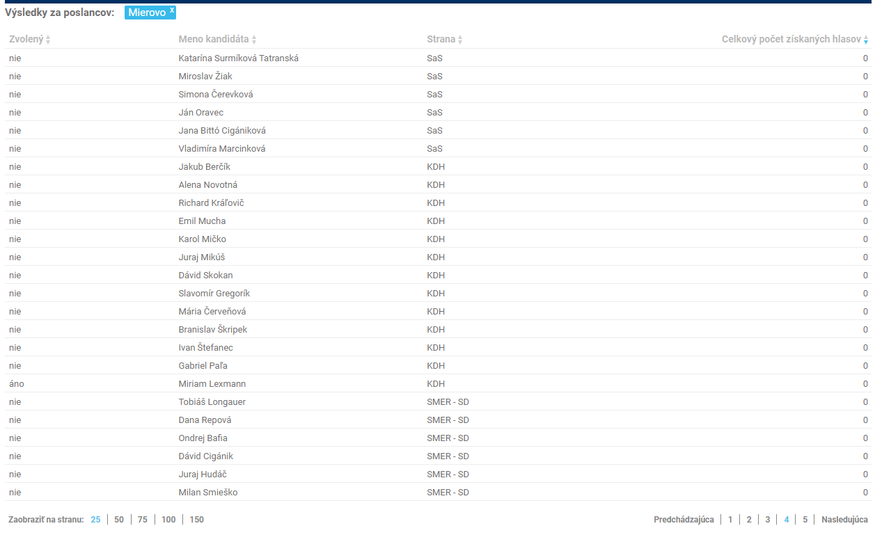The height and width of the screenshot is (542, 875).
Task: Select candidate Mária Červeňová
Action: click(x=212, y=312)
